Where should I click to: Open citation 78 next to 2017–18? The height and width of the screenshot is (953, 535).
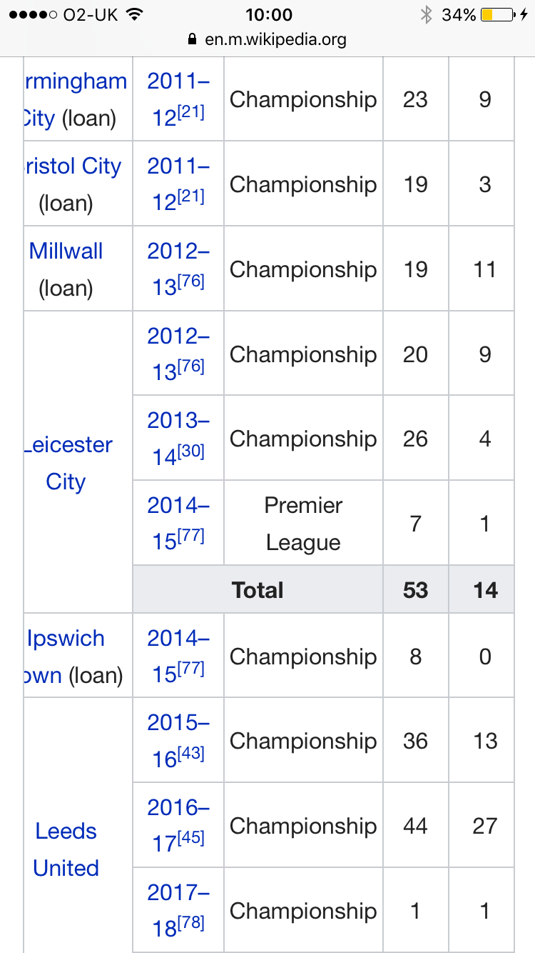click(191, 924)
